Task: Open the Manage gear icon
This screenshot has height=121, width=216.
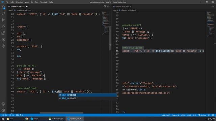Action: tap(3, 110)
